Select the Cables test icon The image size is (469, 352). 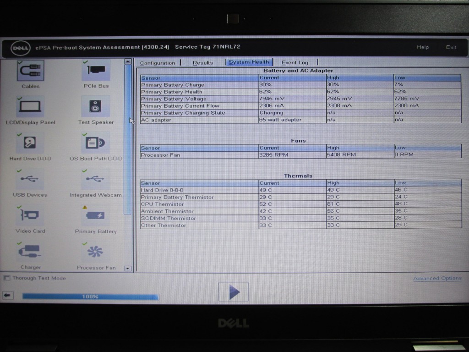30,71
